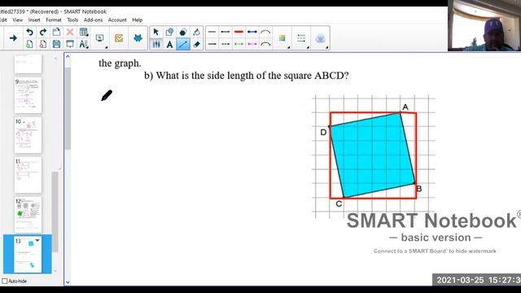
Task: Open the Account menu
Action: (x=117, y=20)
